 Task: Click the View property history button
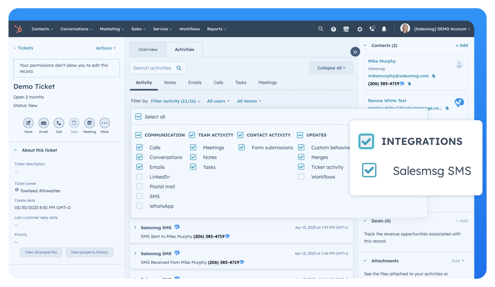[x=89, y=252]
